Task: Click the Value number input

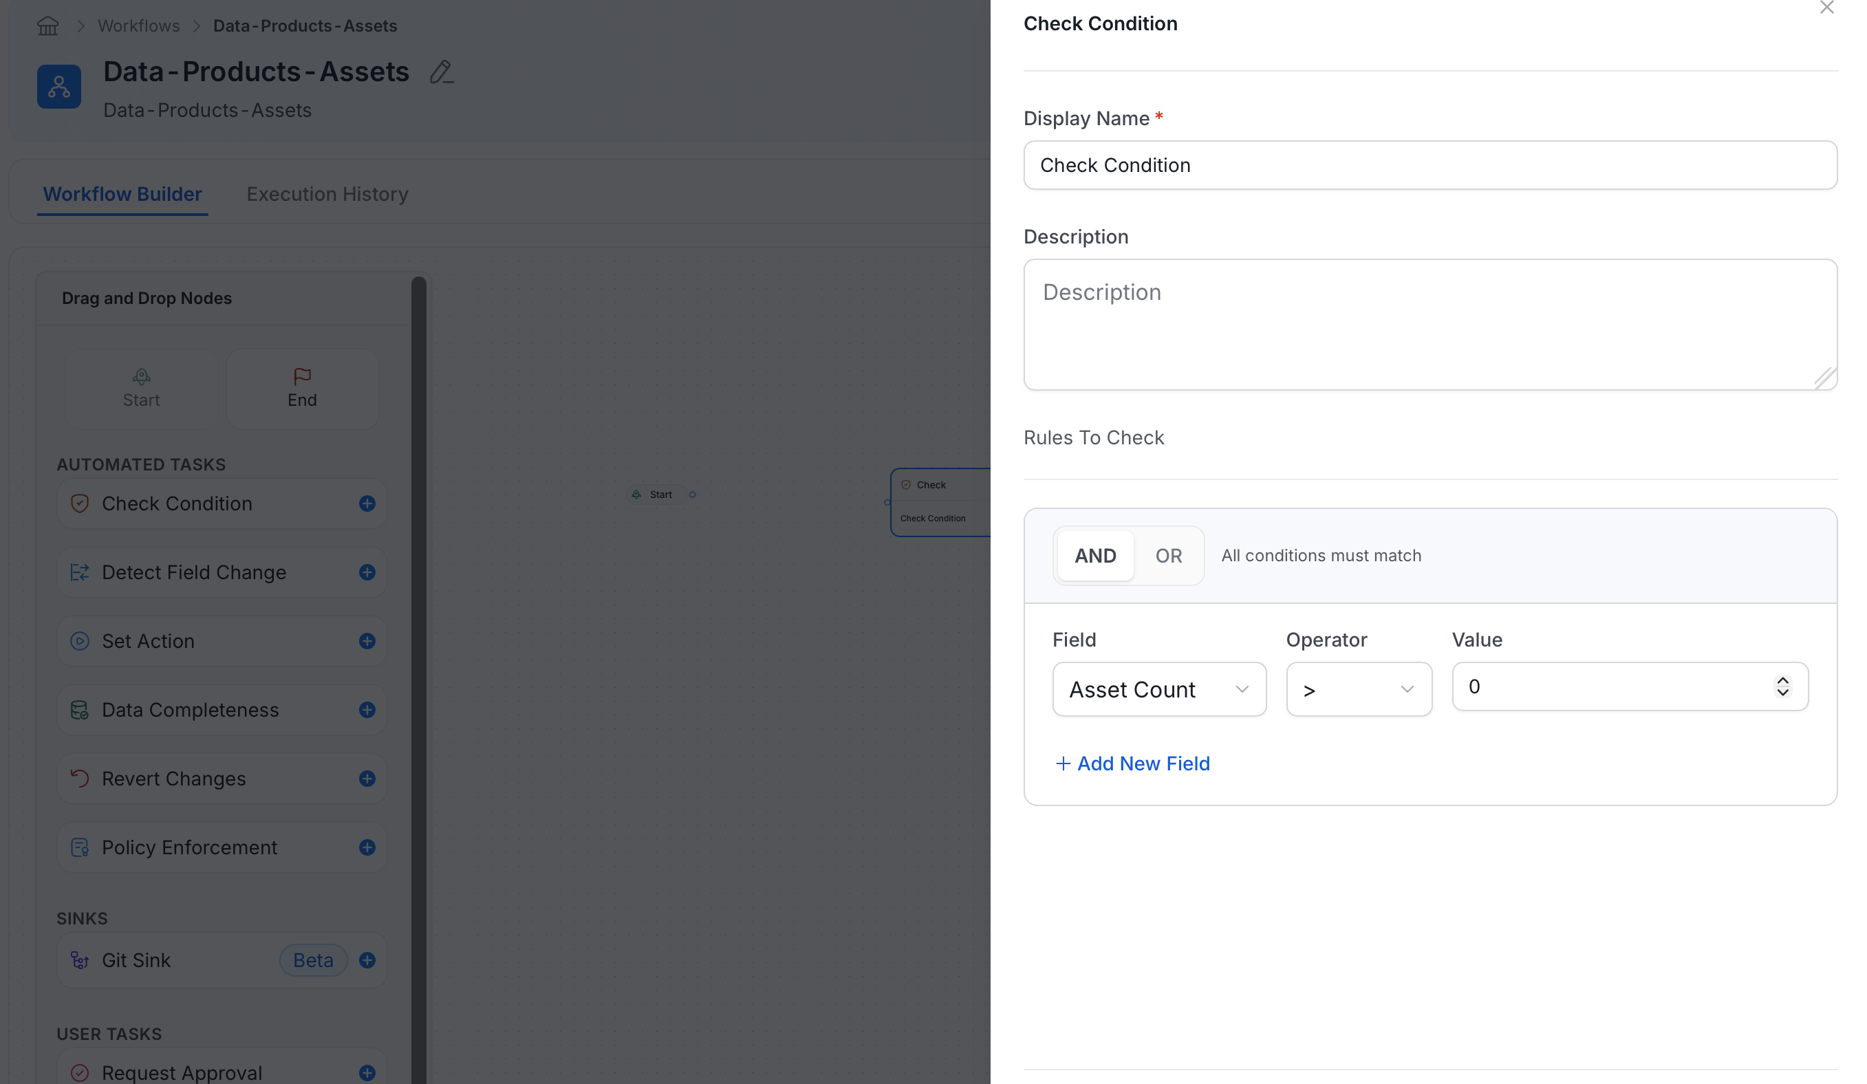Action: click(1630, 688)
